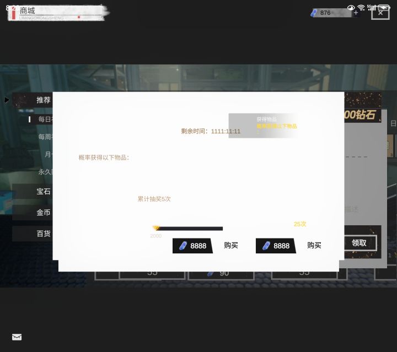Viewport: 397px width, 352px height.
Task: Click the lottery progress bar
Action: (x=188, y=229)
